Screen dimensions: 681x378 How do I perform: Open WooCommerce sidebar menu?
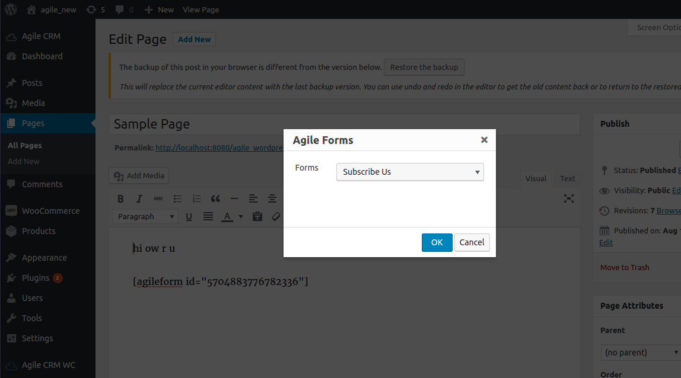point(48,210)
